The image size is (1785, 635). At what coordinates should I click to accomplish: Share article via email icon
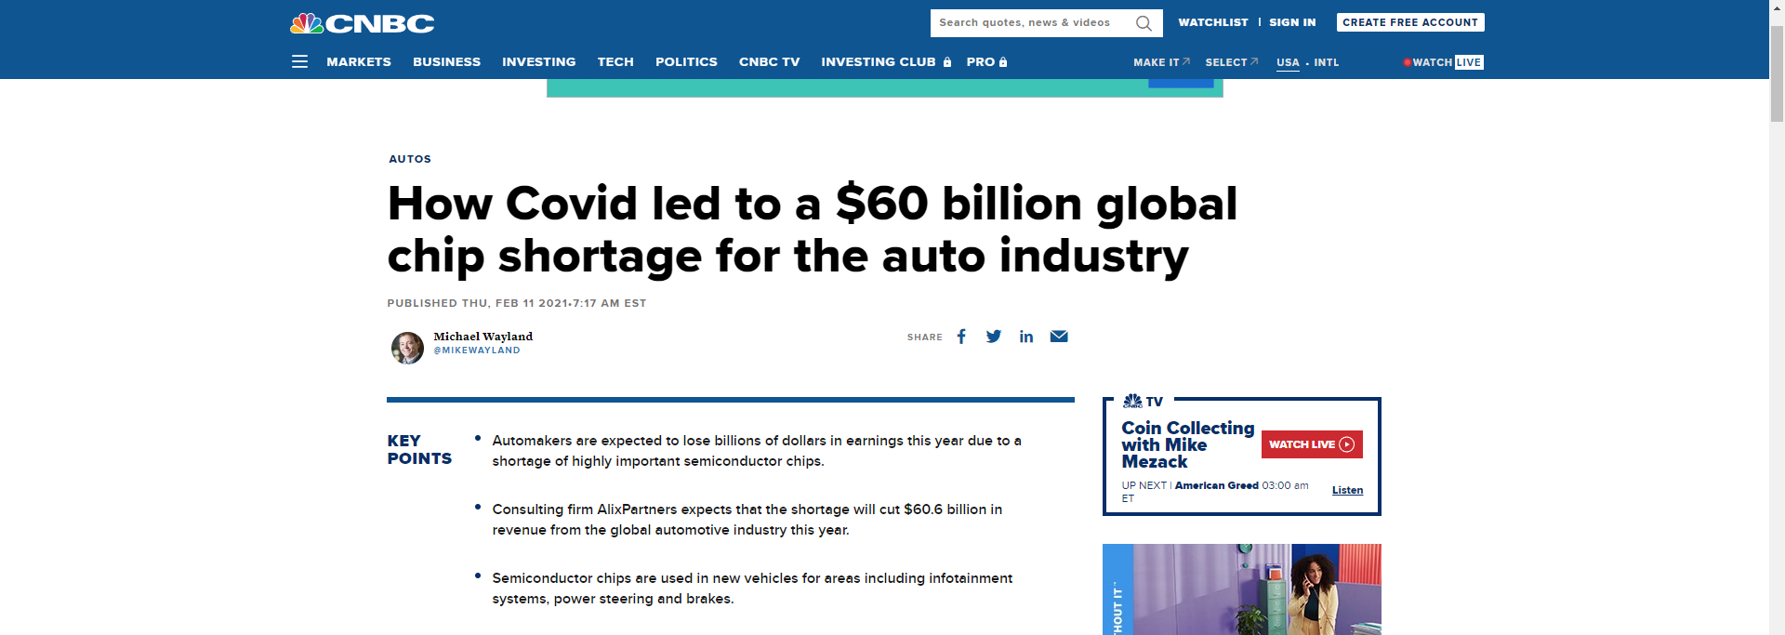point(1059,337)
